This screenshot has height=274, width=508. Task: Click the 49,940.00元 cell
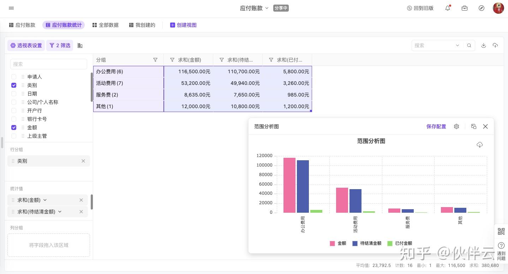click(238, 83)
